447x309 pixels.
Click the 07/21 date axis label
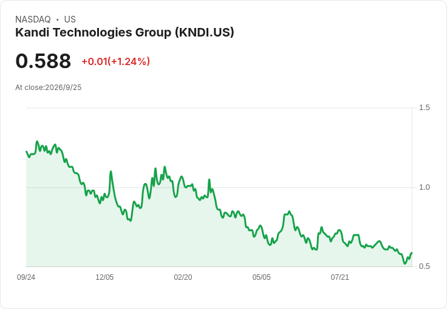(x=340, y=277)
